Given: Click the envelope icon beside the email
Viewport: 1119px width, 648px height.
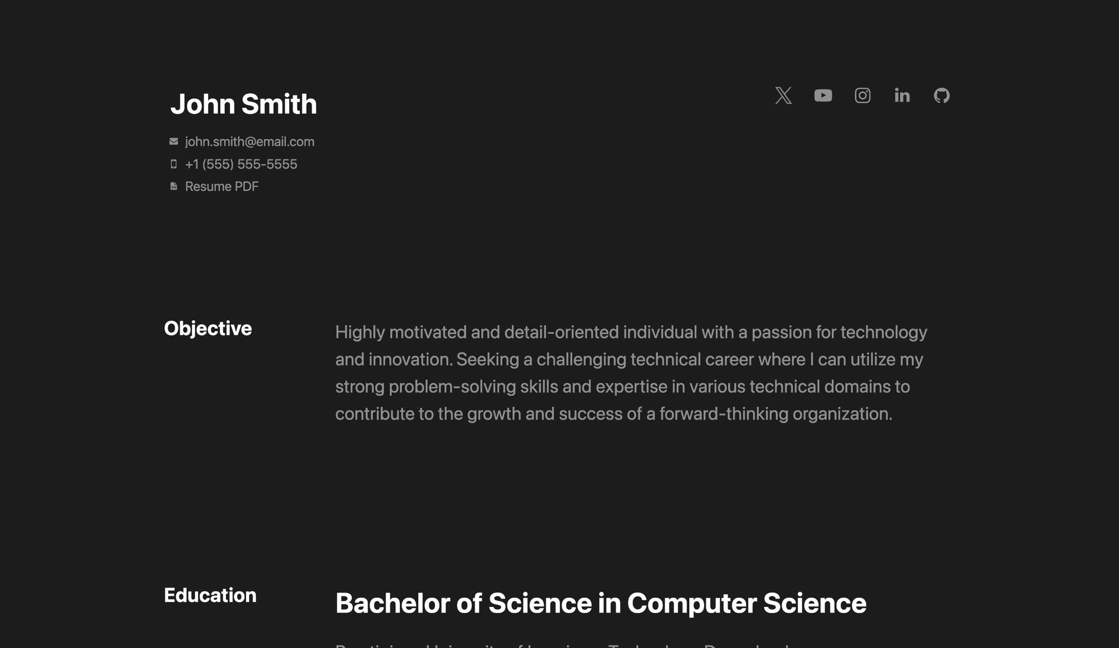Looking at the screenshot, I should (173, 141).
